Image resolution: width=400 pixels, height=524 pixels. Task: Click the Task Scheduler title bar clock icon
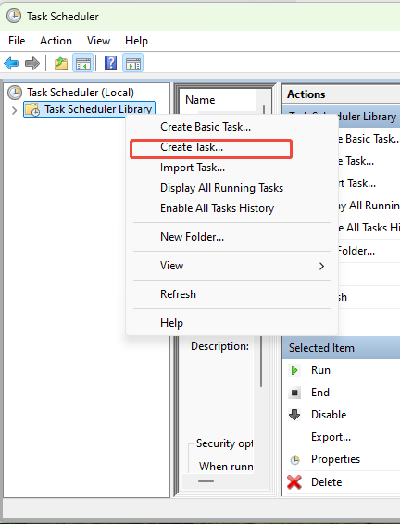14,16
